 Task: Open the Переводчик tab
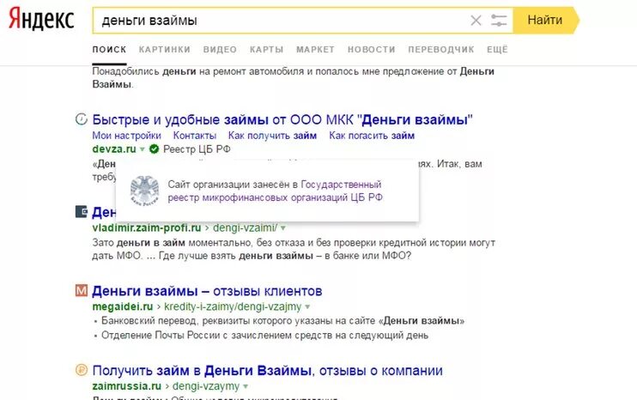(441, 50)
